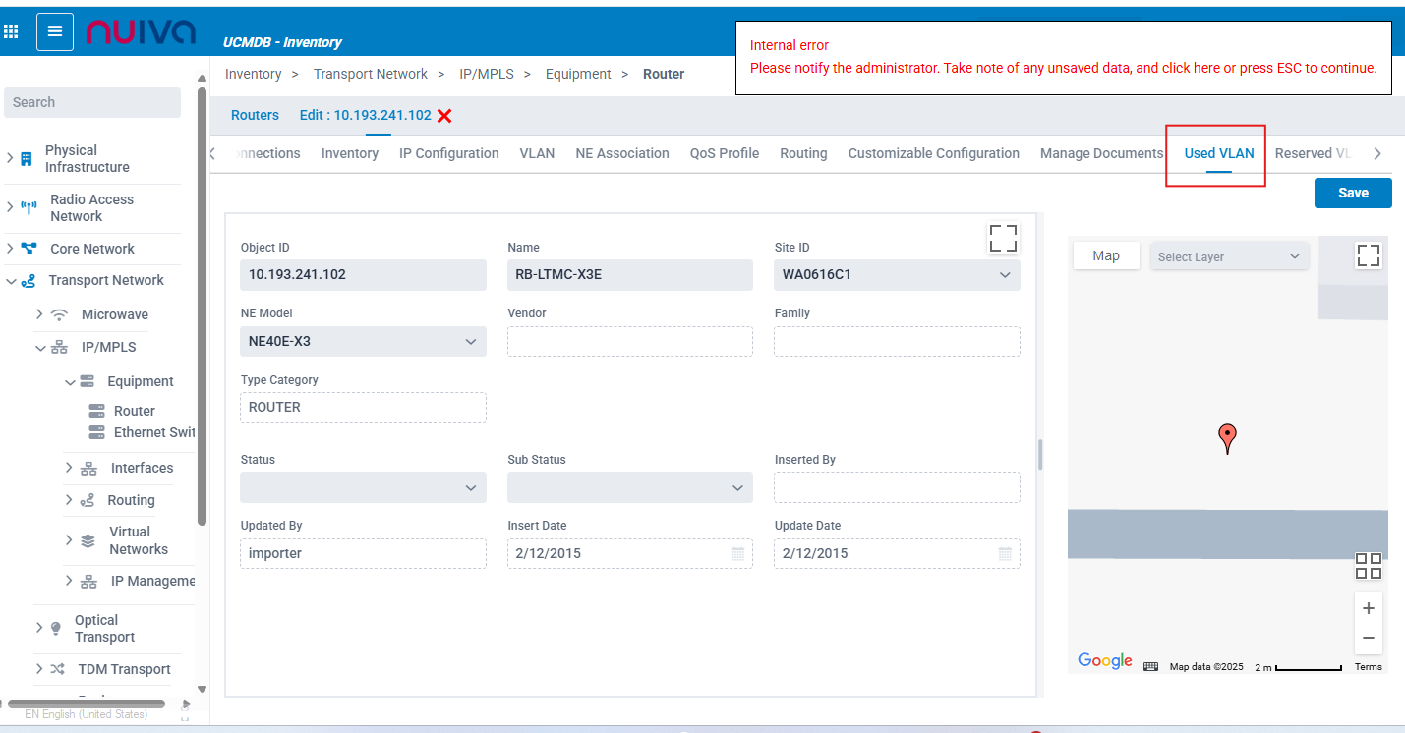The image size is (1405, 733).
Task: Click the Transport Network breadcrumb link
Action: pos(370,74)
